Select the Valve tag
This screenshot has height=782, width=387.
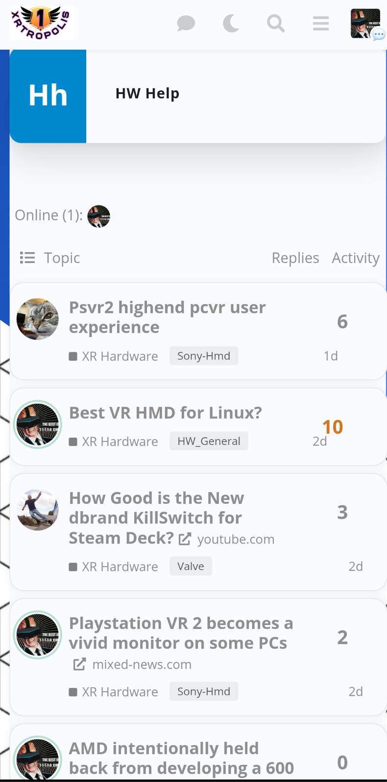pos(191,566)
